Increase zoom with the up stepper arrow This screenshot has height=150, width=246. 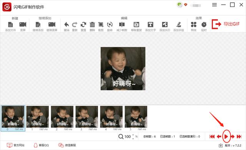point(133,135)
